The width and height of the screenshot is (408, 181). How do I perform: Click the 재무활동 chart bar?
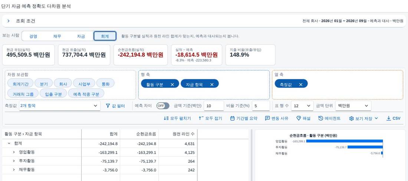point(382,153)
